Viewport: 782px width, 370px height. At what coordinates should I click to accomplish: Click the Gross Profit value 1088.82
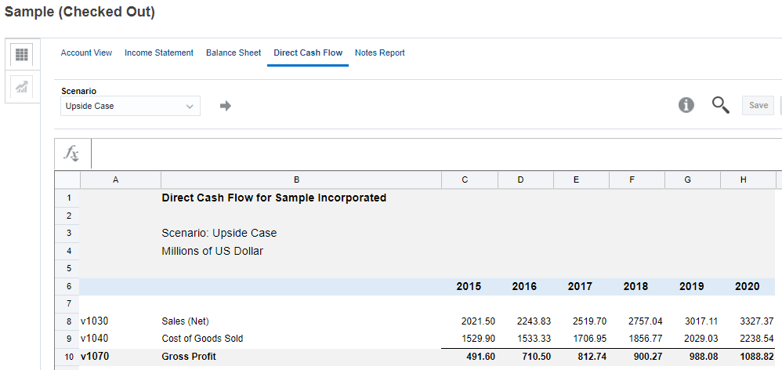(x=748, y=357)
